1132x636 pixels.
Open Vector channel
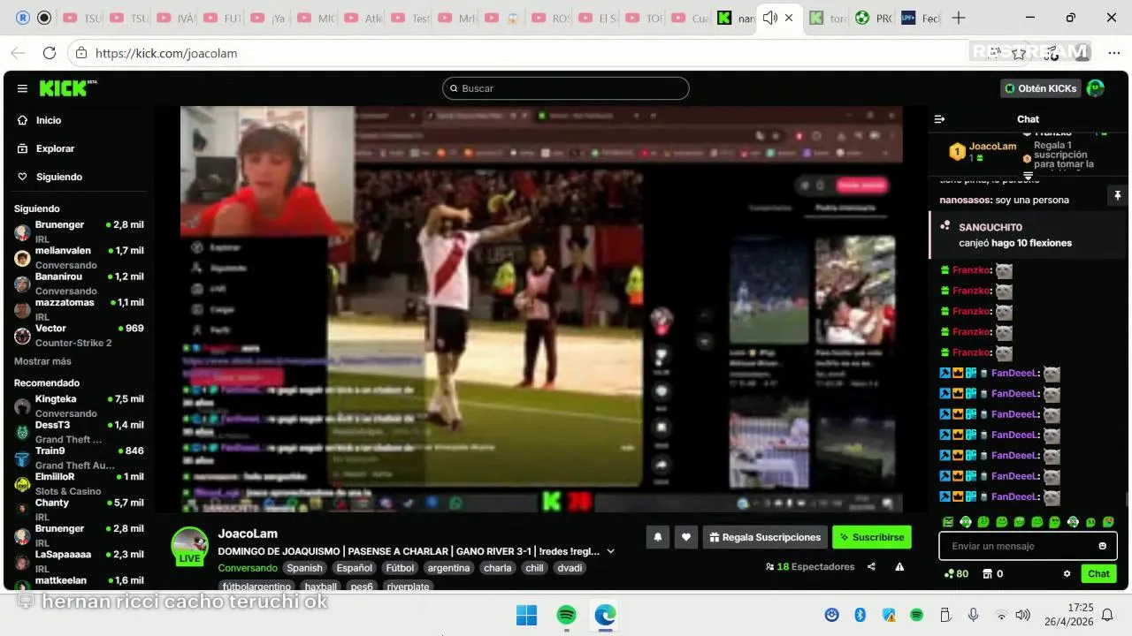coord(80,335)
